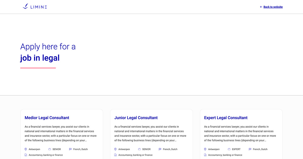Click the Medior Legal Consultant description text
The height and width of the screenshot is (159, 303).
(61, 134)
